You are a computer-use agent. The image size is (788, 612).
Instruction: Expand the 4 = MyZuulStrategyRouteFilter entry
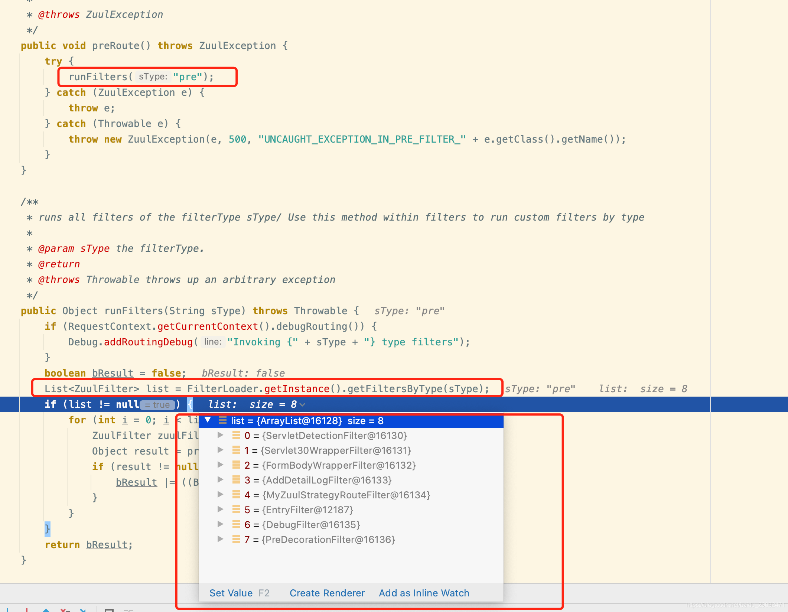[x=220, y=494]
